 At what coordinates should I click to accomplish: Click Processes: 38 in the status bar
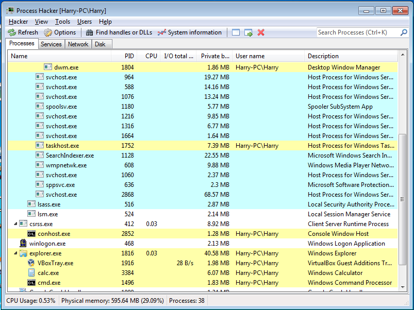(187, 301)
